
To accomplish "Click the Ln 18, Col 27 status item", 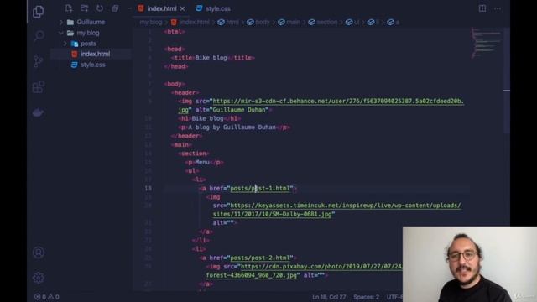I will point(329,297).
